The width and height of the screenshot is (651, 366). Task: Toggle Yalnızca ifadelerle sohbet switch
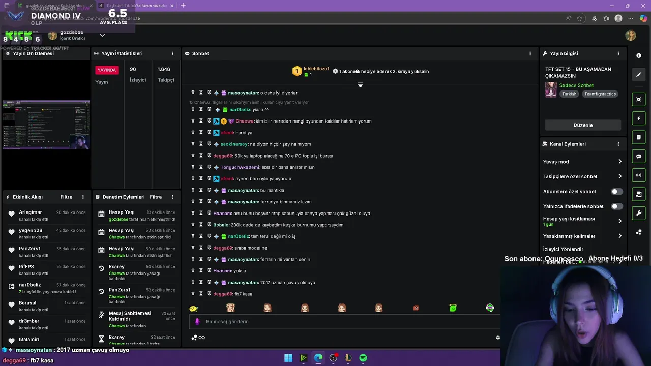point(616,206)
